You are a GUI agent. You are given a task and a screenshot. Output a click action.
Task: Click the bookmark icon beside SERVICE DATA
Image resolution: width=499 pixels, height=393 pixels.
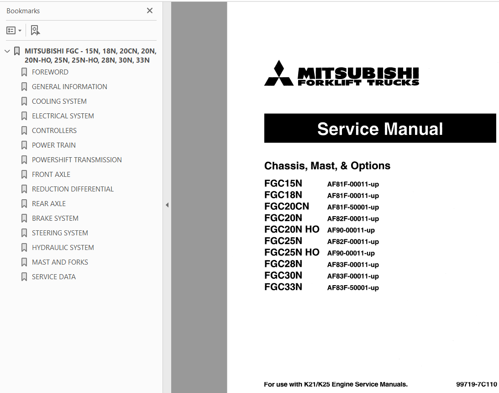point(24,277)
